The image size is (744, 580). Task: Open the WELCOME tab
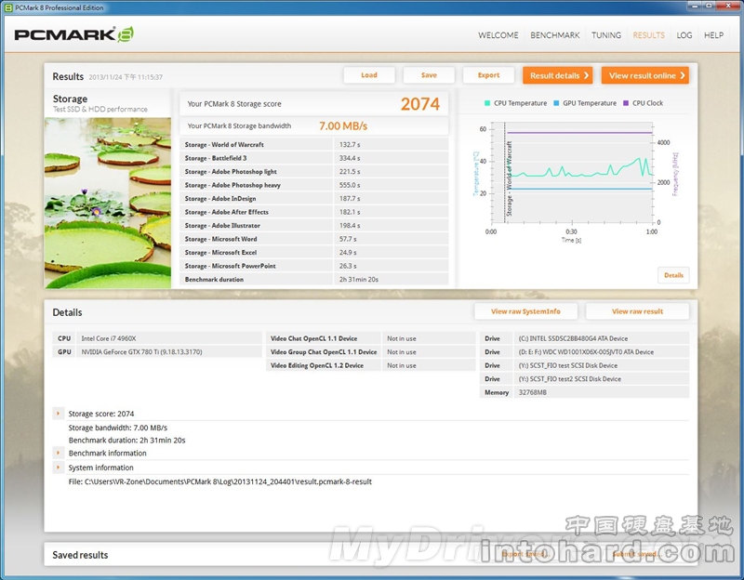click(x=498, y=35)
